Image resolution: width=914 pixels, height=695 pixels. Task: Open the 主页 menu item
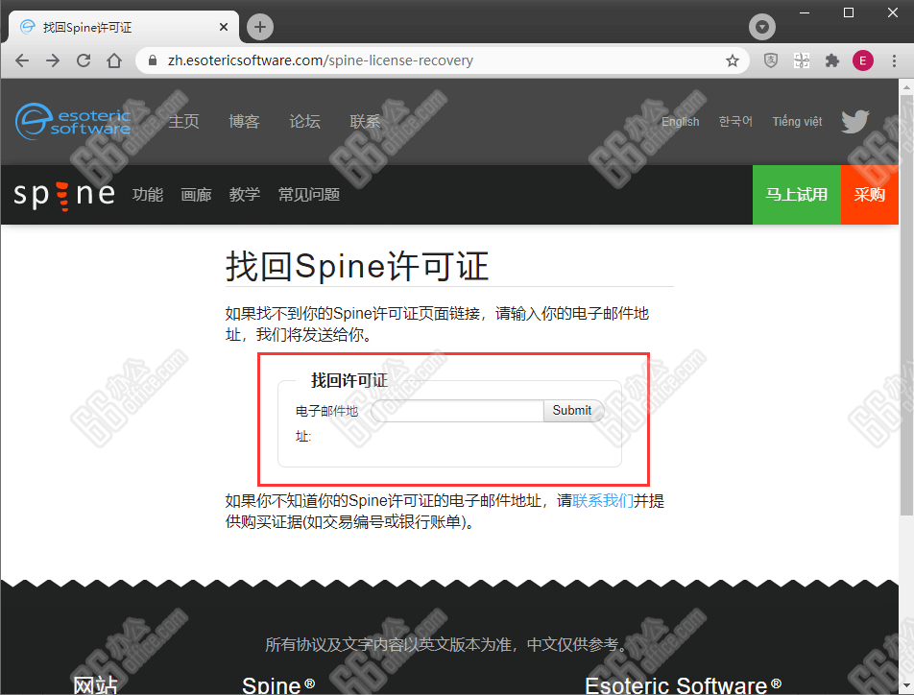(183, 121)
